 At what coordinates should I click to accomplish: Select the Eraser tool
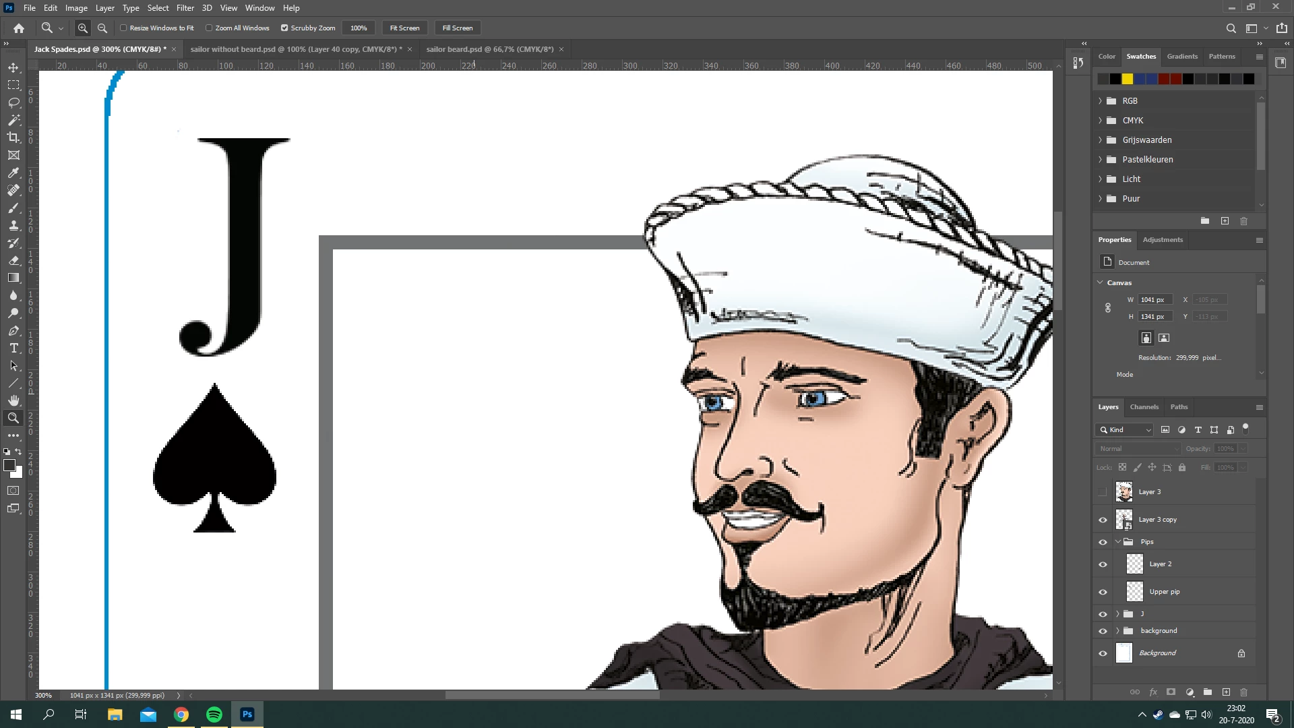[x=13, y=260]
